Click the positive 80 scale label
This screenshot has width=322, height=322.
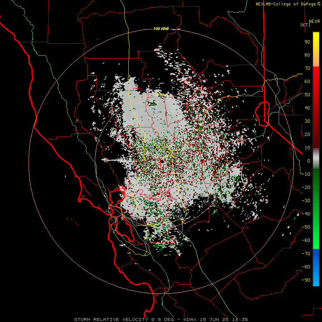pyautogui.click(x=307, y=55)
